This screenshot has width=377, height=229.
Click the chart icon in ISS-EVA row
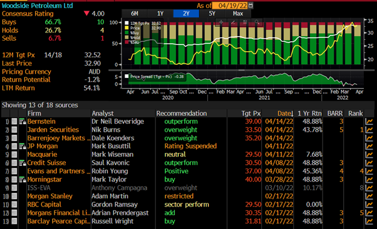pyautogui.click(x=369, y=188)
